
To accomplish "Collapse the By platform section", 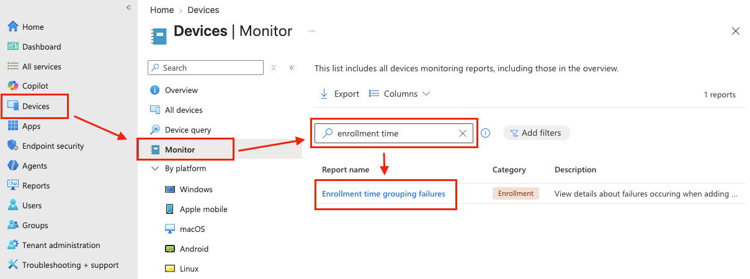I will [155, 168].
